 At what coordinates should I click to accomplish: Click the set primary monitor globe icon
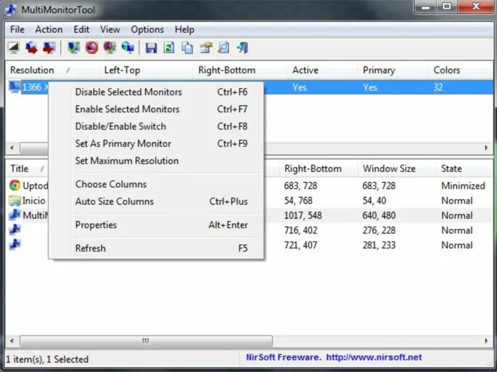pyautogui.click(x=127, y=48)
